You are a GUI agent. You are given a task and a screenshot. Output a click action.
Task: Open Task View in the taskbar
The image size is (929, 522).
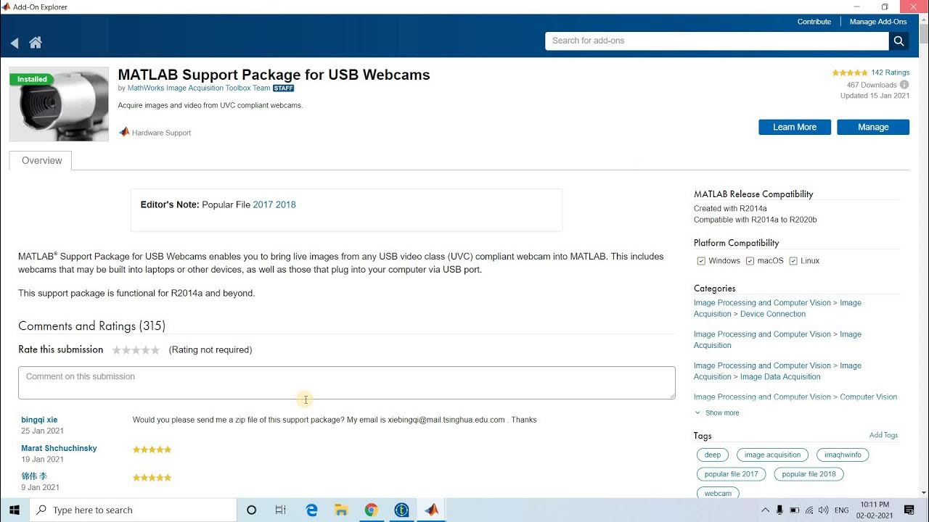281,510
